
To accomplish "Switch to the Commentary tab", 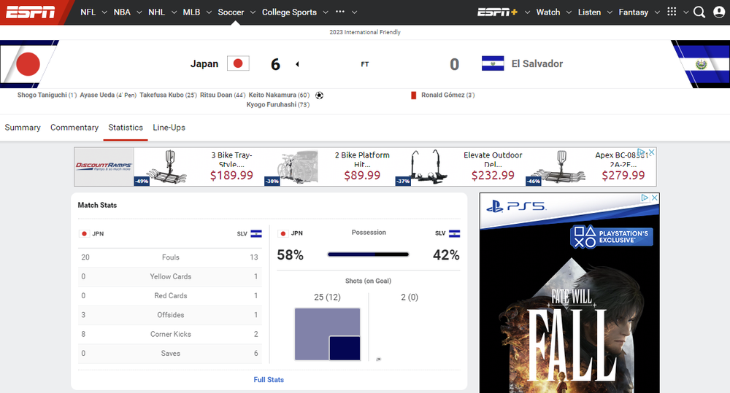I will (x=74, y=128).
